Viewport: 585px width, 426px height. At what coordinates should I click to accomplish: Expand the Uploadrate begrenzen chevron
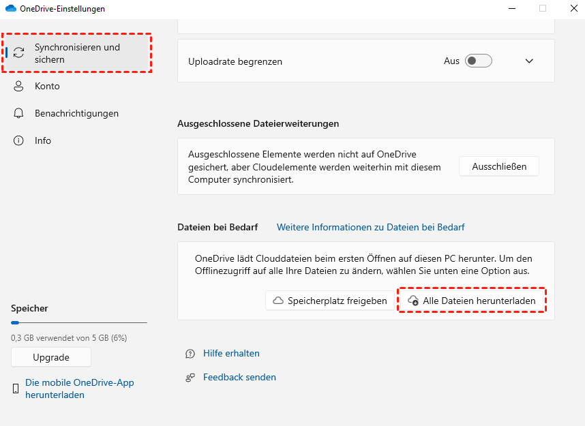click(x=529, y=61)
